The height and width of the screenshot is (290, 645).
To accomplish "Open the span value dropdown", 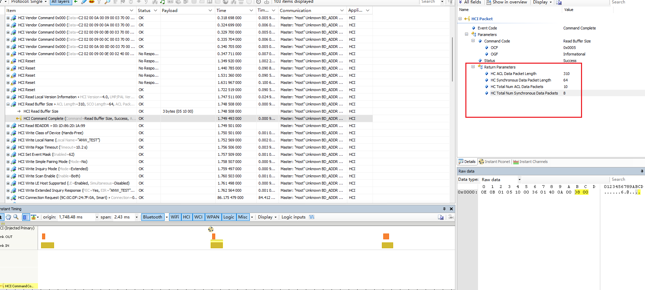I will click(137, 217).
